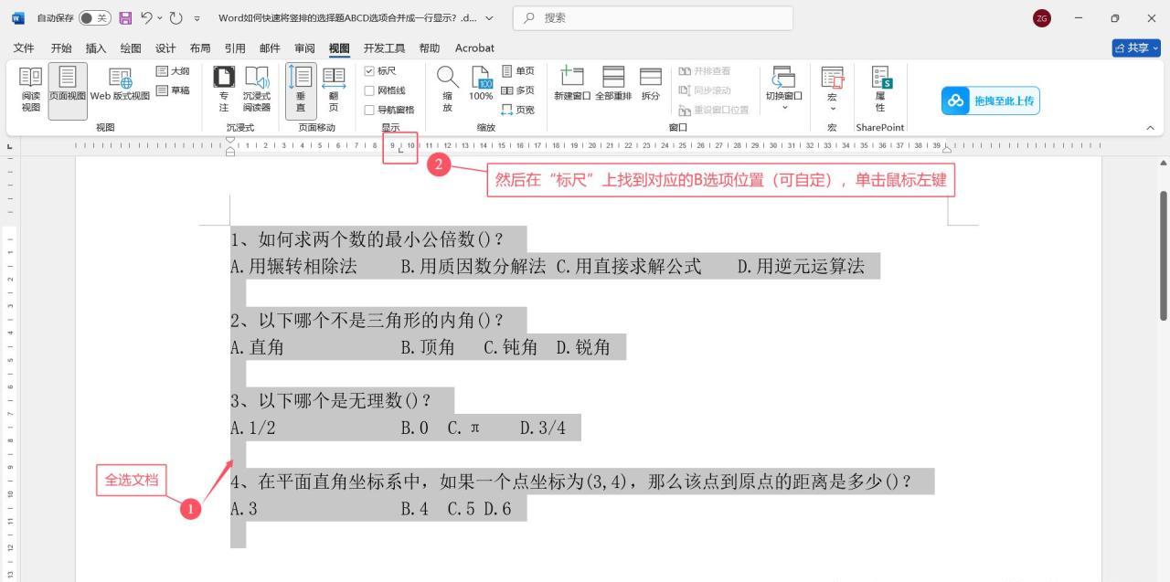Click in the Search (搜索) box

[x=653, y=18]
